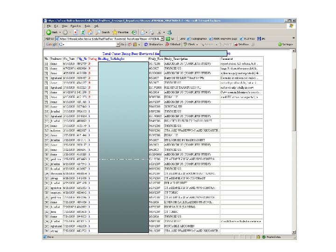Select 'Early OB US LESS THAN 14 Wk' cell
336x252 pixels.
pyautogui.click(x=192, y=78)
